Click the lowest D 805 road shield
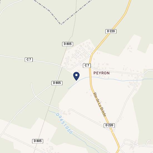The width and height of the screenshot is (153, 153). (38, 141)
